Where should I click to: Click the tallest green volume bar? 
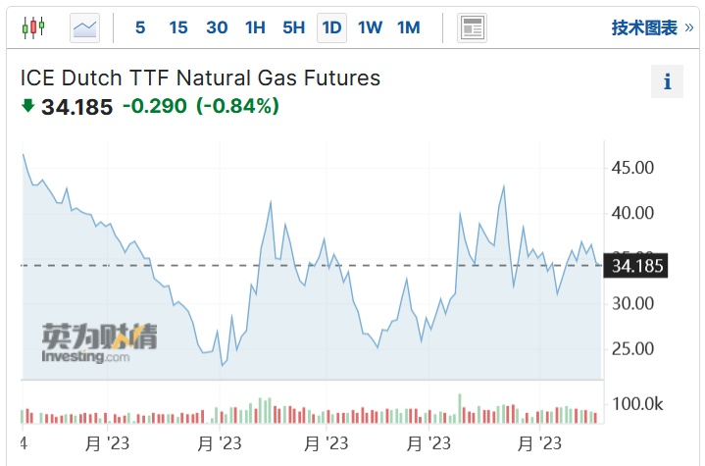pos(459,408)
